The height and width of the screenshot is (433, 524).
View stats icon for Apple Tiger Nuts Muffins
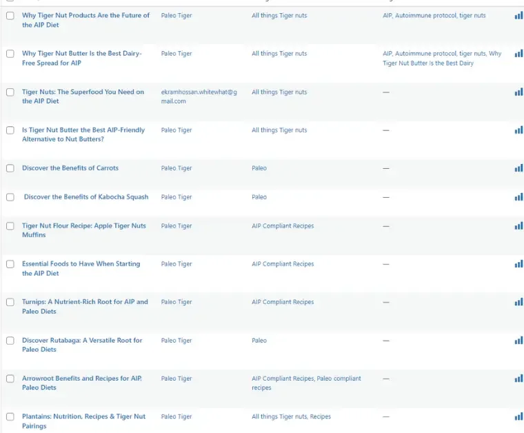[518, 226]
